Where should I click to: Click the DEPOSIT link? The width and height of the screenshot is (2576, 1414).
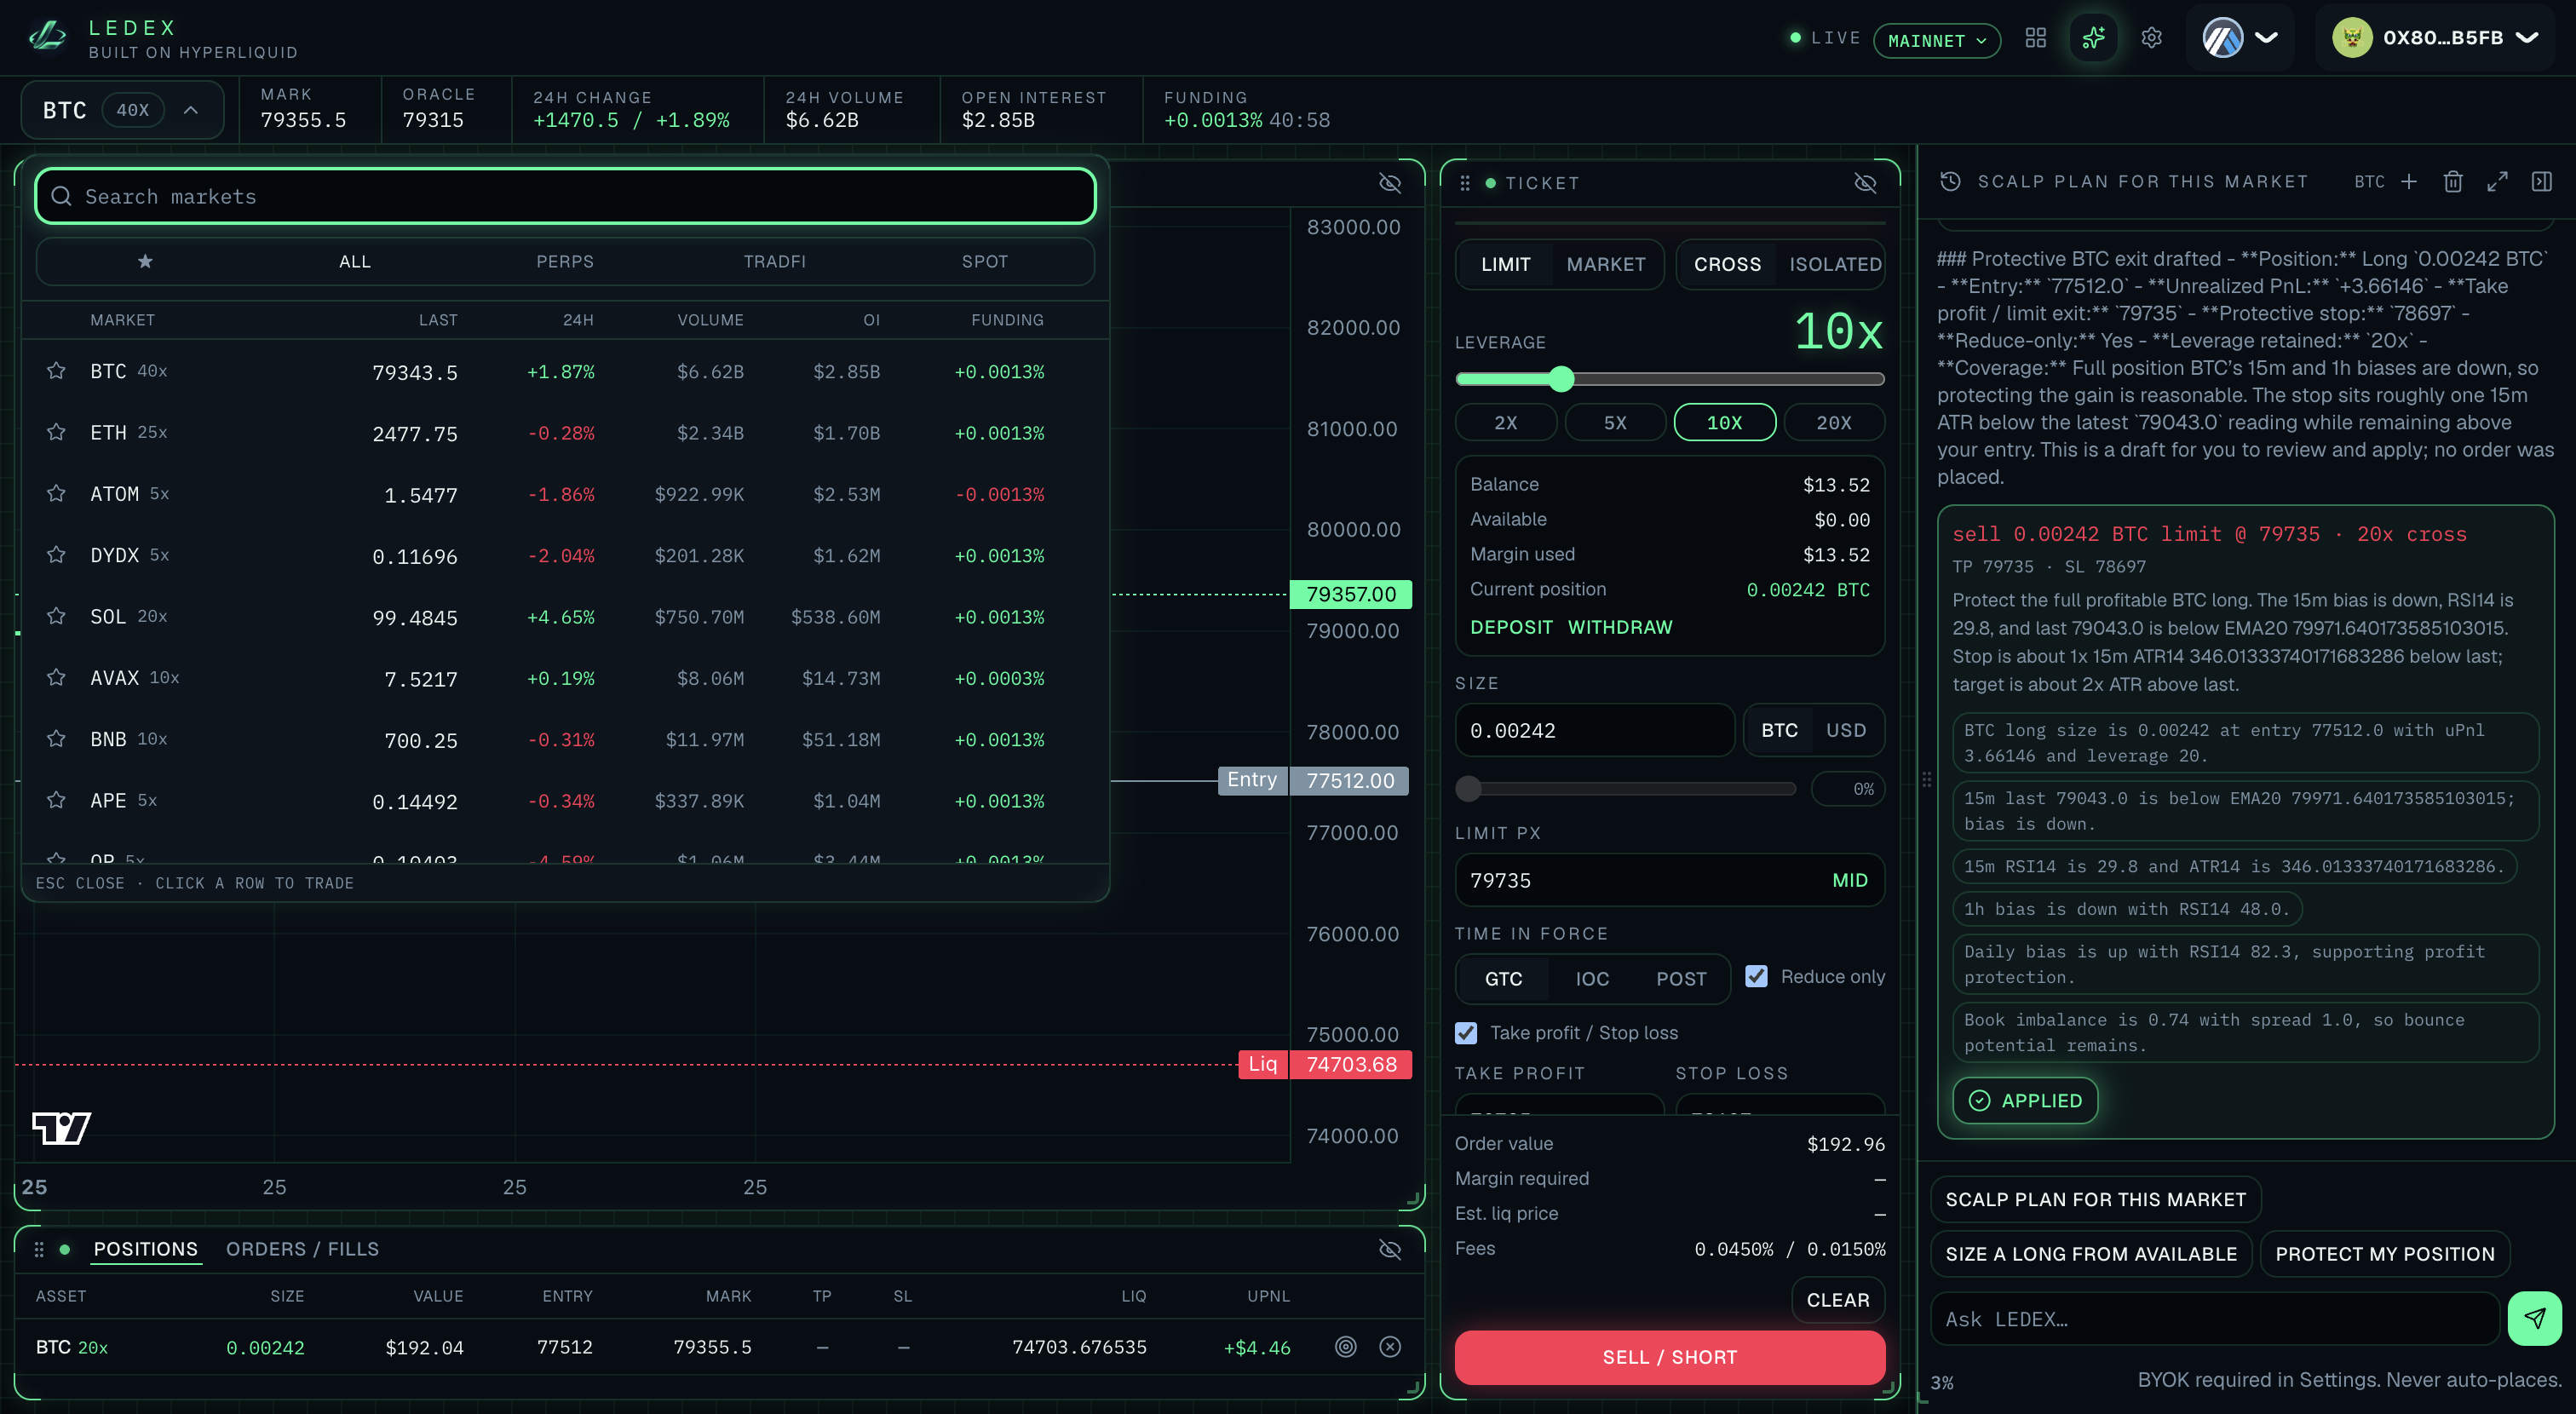pyautogui.click(x=1511, y=627)
